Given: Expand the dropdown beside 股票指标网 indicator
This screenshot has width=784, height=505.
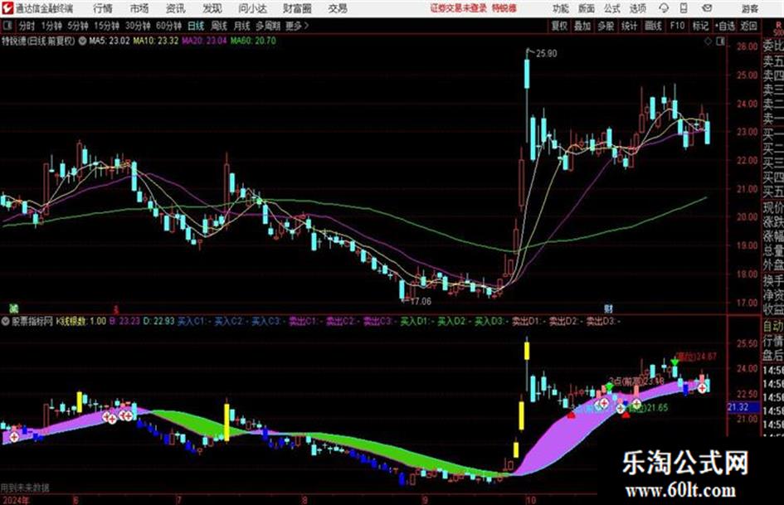Looking at the screenshot, I should click(x=6, y=321).
